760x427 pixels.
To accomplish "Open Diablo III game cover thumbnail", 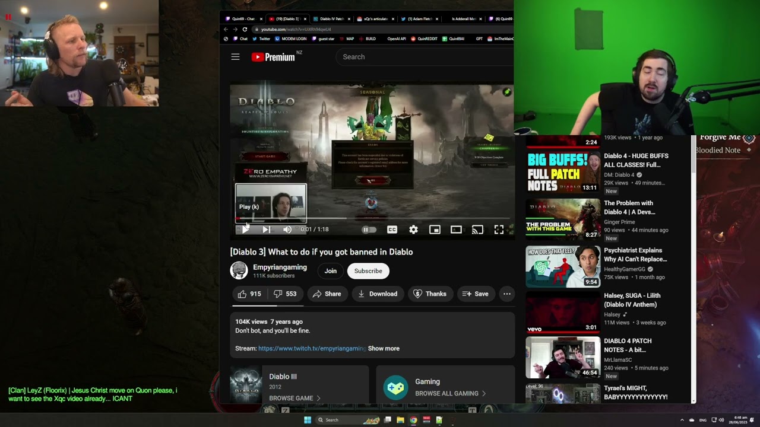I will coord(246,385).
